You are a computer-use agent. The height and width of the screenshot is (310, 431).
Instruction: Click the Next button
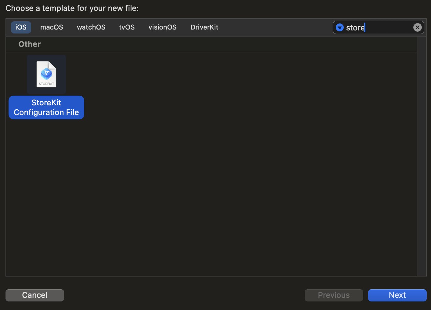coord(397,295)
